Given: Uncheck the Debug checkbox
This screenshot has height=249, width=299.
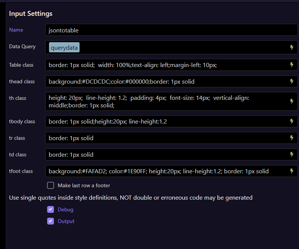Looking at the screenshot, I should point(51,209).
